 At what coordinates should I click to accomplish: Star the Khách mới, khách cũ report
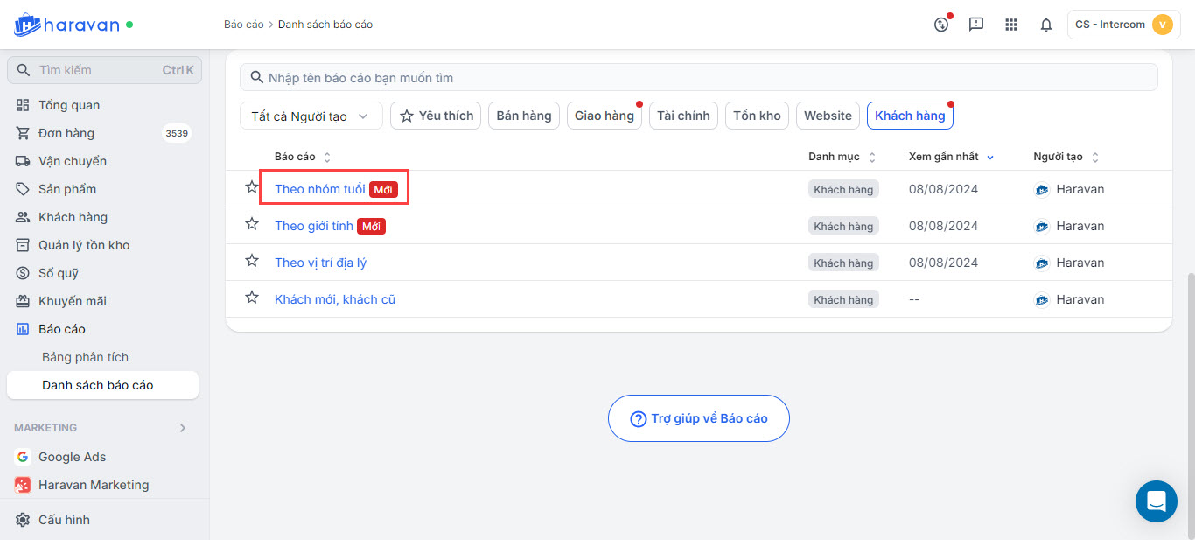click(252, 298)
